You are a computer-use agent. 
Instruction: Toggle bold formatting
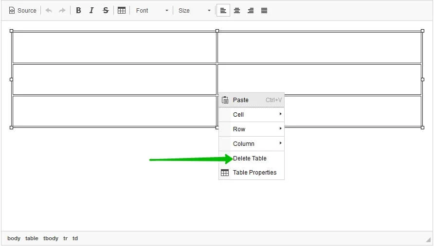(x=78, y=11)
